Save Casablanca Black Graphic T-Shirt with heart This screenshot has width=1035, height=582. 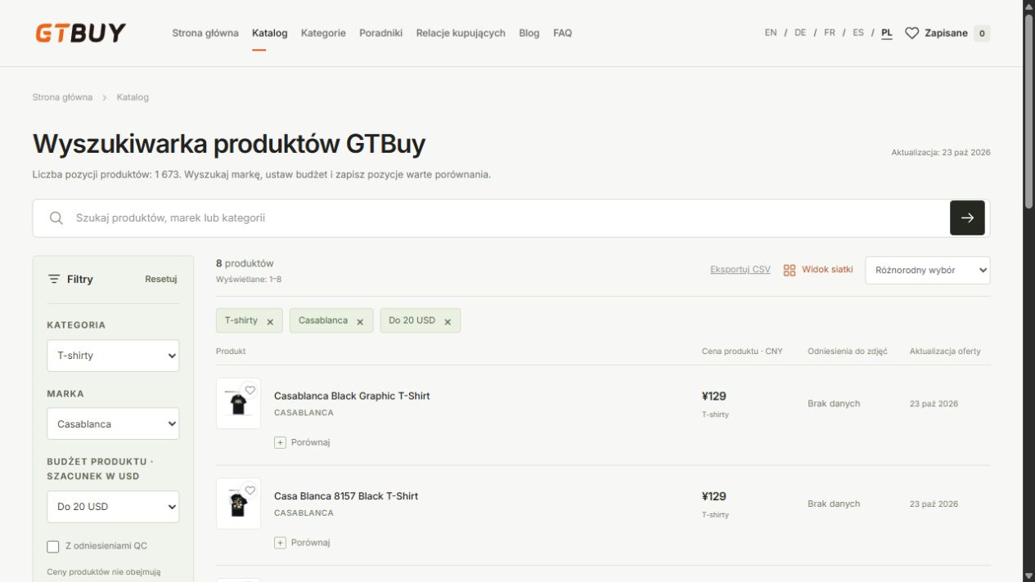[x=250, y=390]
